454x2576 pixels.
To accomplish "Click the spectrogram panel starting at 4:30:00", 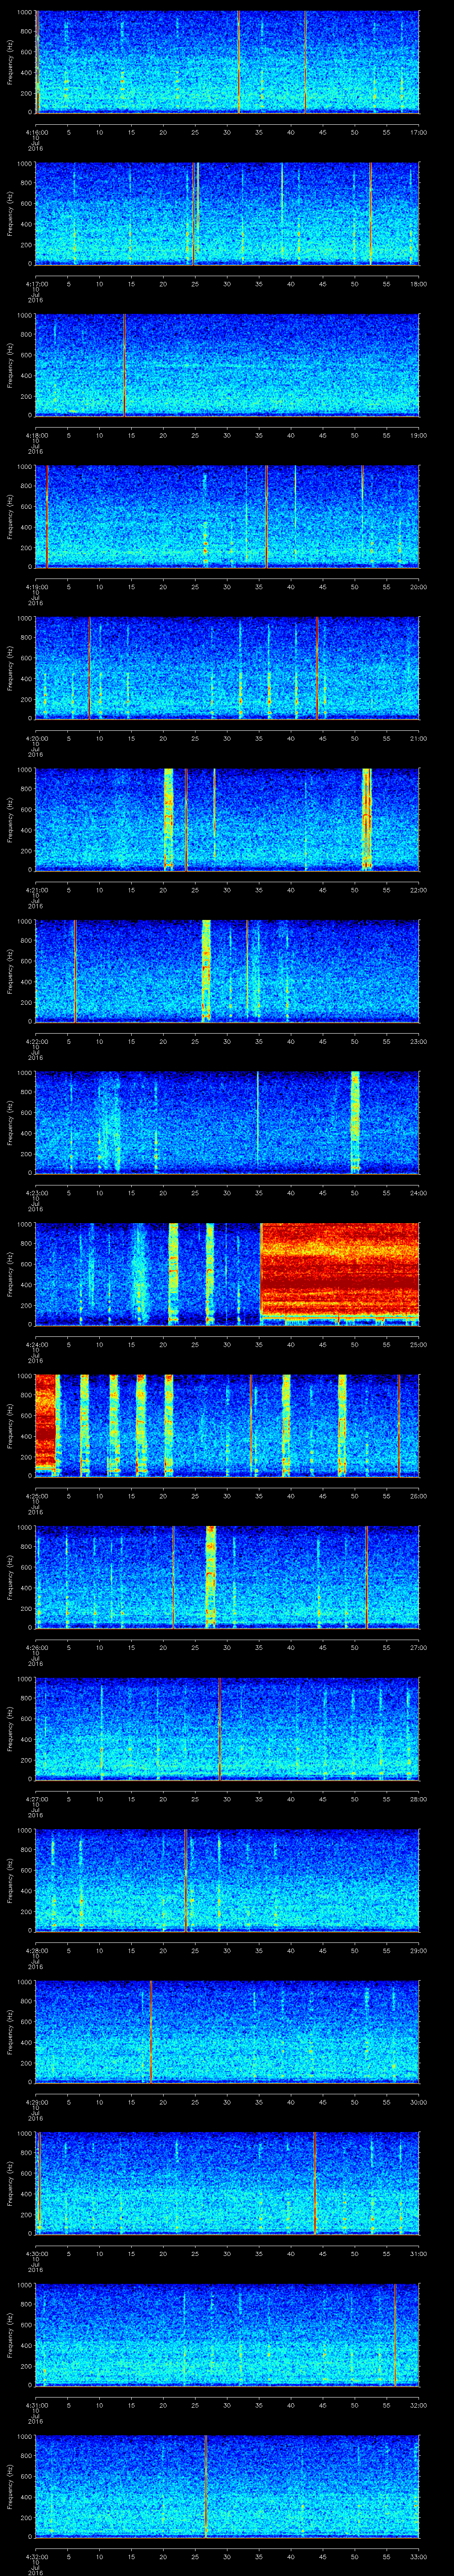I will (x=227, y=2183).
